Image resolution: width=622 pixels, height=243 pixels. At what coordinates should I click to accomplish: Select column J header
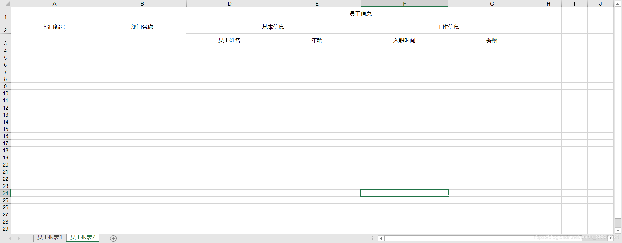[600, 4]
